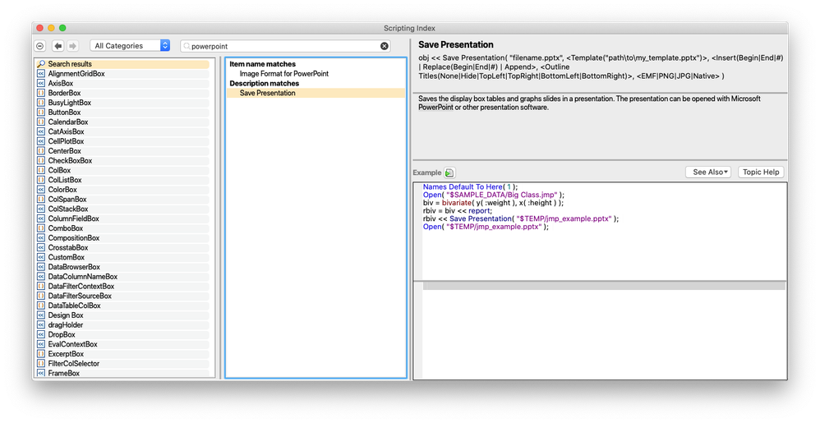Click the icon beside CatAxisBox
Screen dimensions: 820x423
click(x=41, y=131)
